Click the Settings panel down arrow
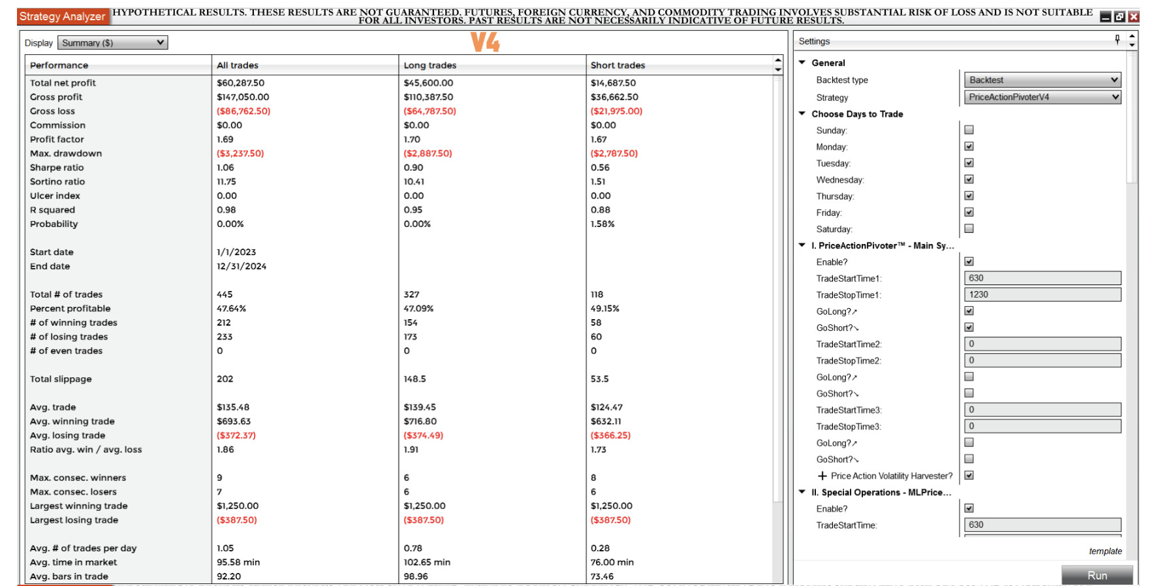 (x=1132, y=44)
